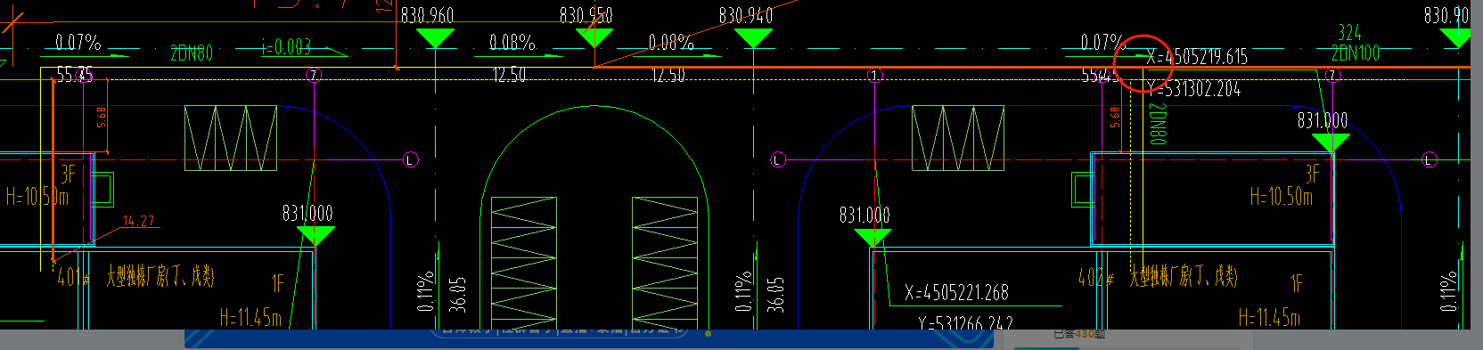Click the orange 14.27 dimension text

point(138,221)
